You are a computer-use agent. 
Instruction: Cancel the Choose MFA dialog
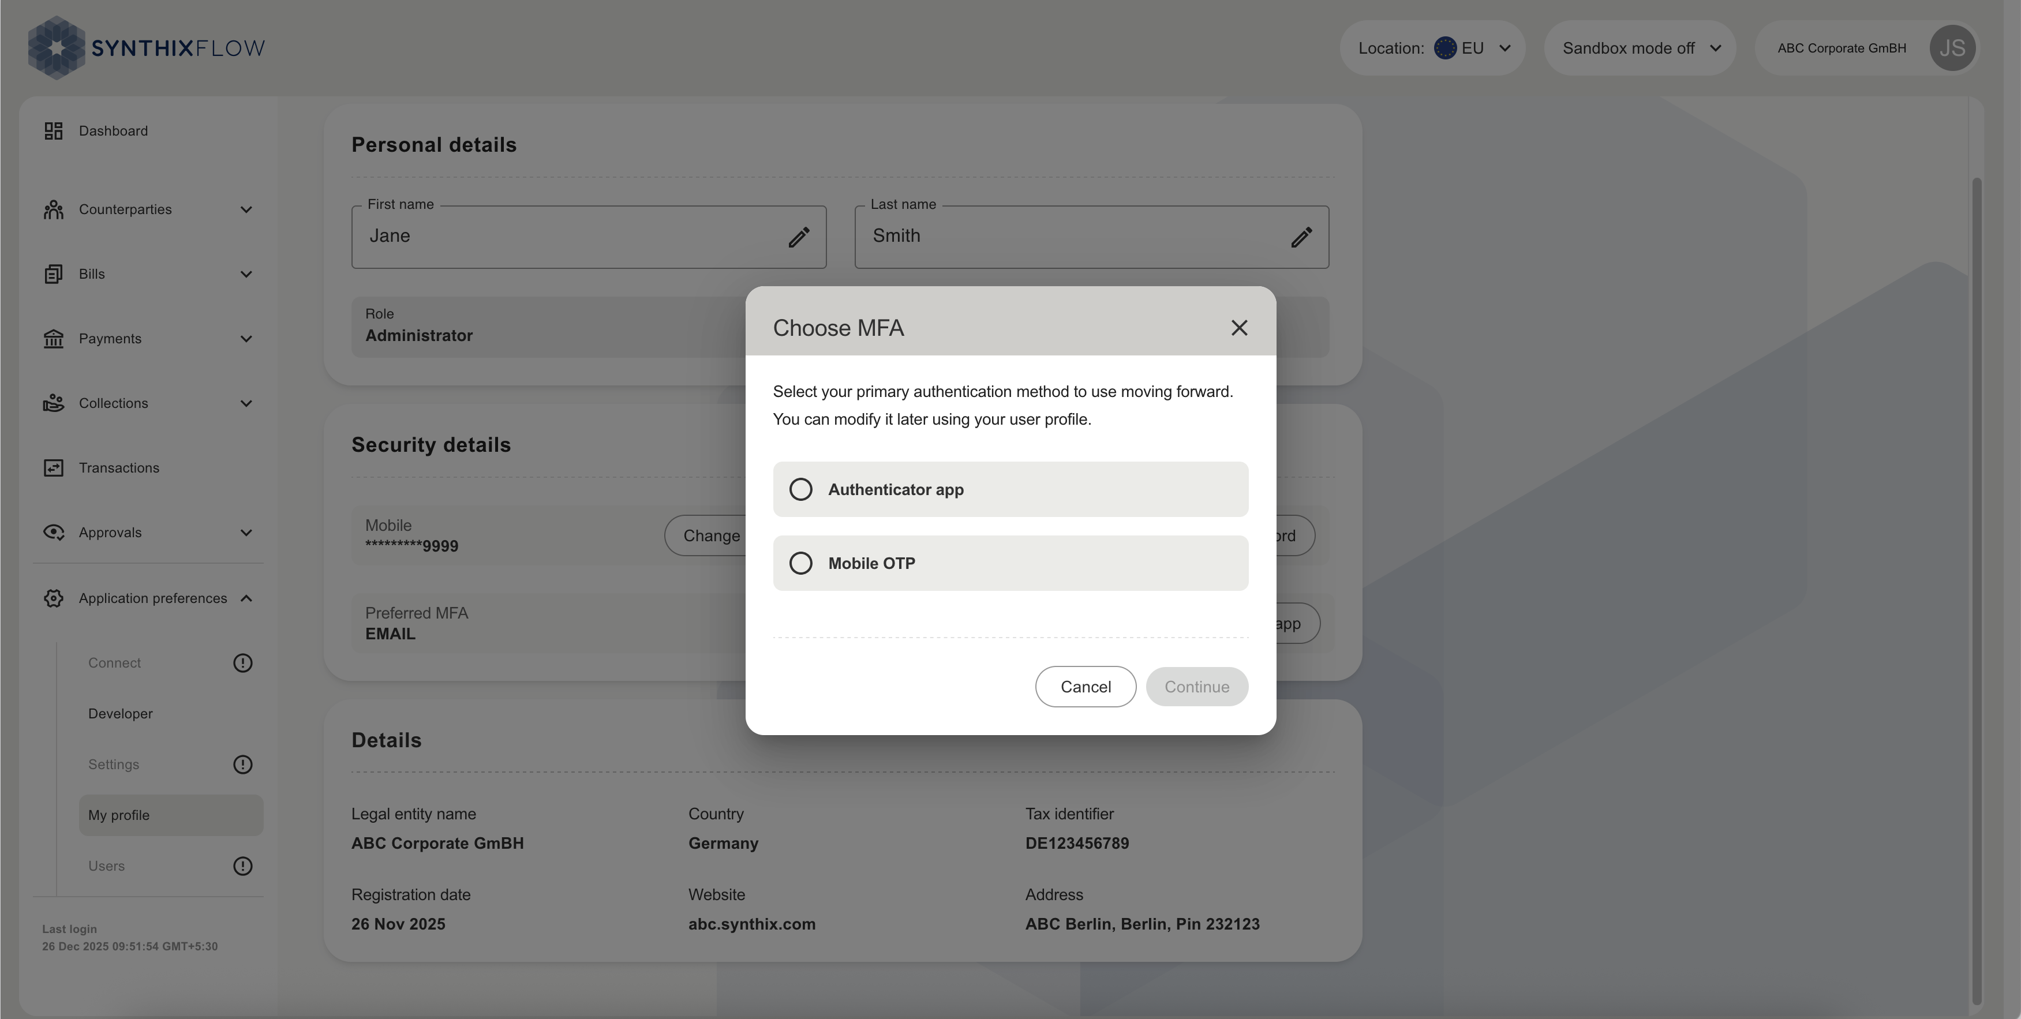pyautogui.click(x=1085, y=687)
